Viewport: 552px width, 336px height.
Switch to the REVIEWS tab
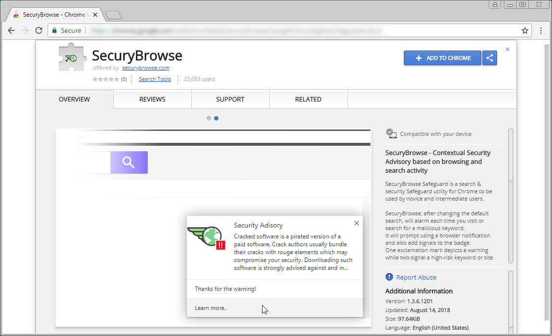point(153,99)
